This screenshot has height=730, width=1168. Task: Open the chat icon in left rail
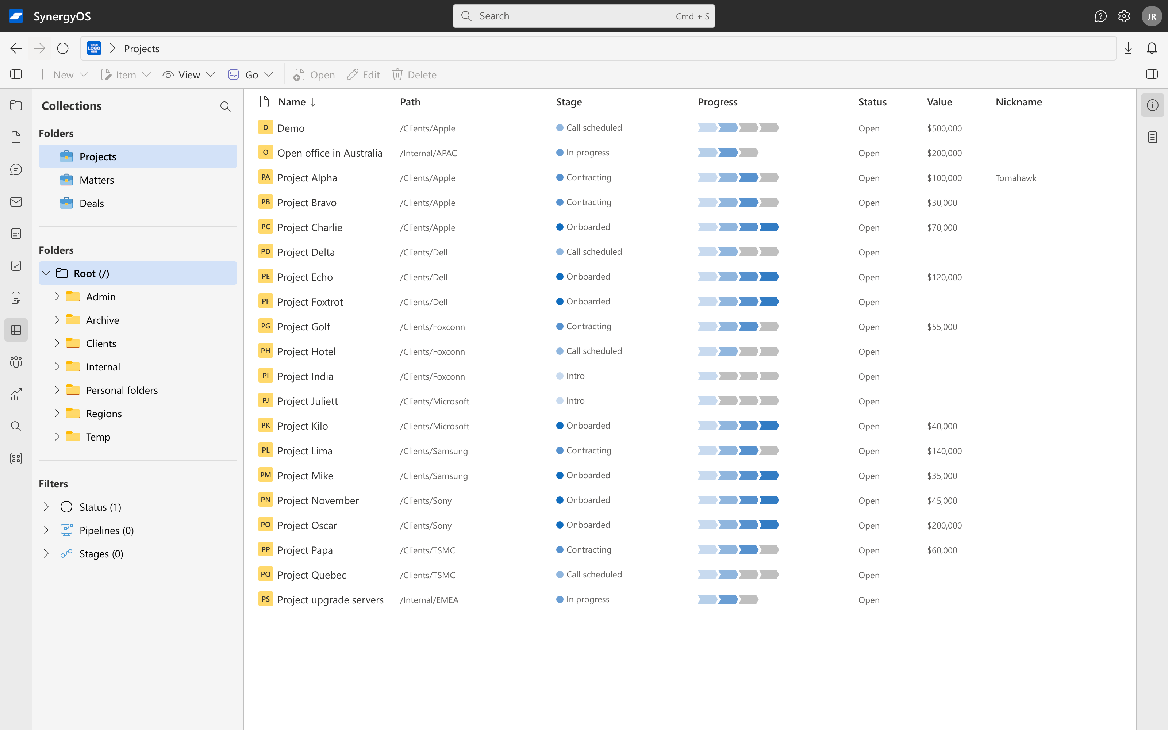coord(16,169)
